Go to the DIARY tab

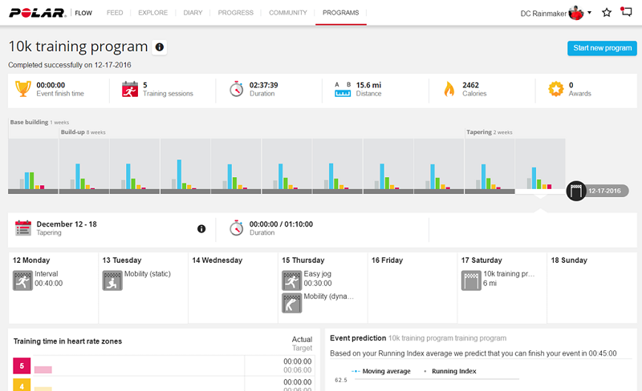(x=193, y=13)
